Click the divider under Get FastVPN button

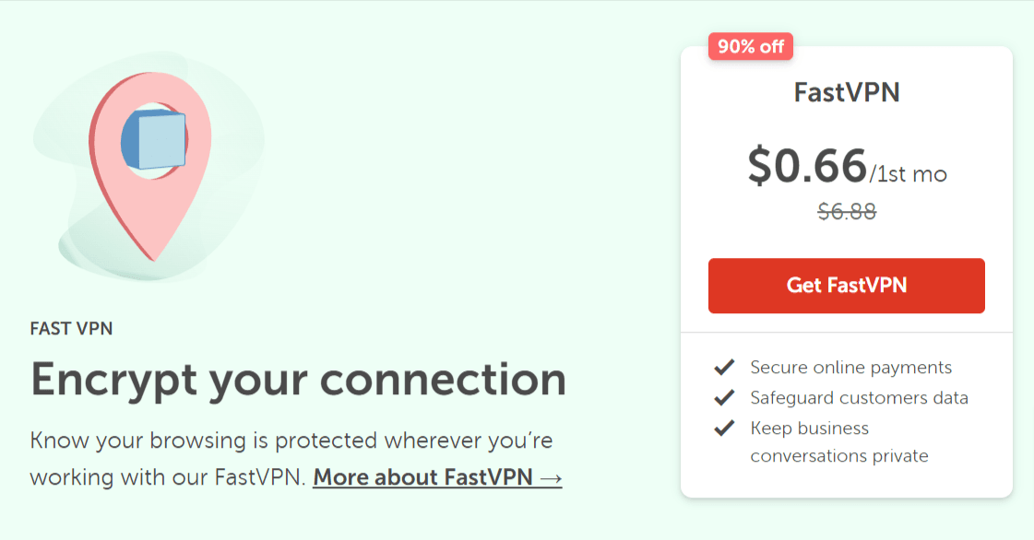pos(846,330)
